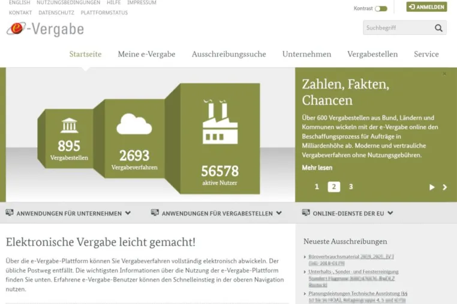
Task: Go to slide 1
Action: pyautogui.click(x=317, y=187)
